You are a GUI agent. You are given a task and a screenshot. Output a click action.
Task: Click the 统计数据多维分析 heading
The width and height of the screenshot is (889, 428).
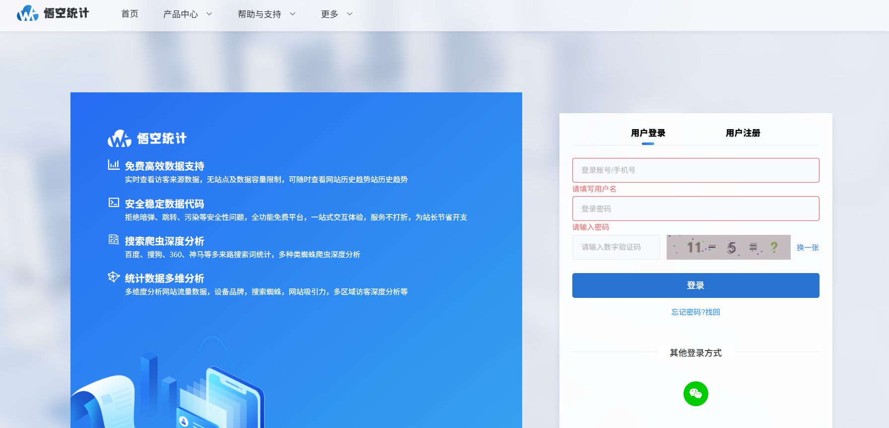pyautogui.click(x=164, y=279)
